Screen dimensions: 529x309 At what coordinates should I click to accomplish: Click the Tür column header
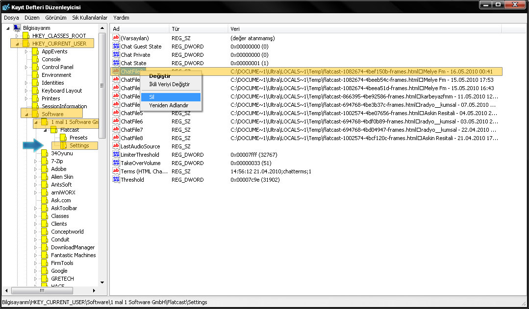tap(176, 29)
